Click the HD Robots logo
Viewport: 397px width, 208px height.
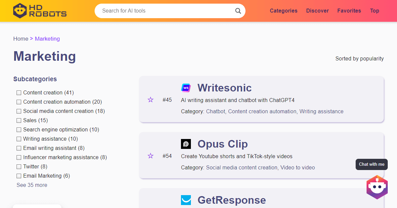pyautogui.click(x=40, y=11)
